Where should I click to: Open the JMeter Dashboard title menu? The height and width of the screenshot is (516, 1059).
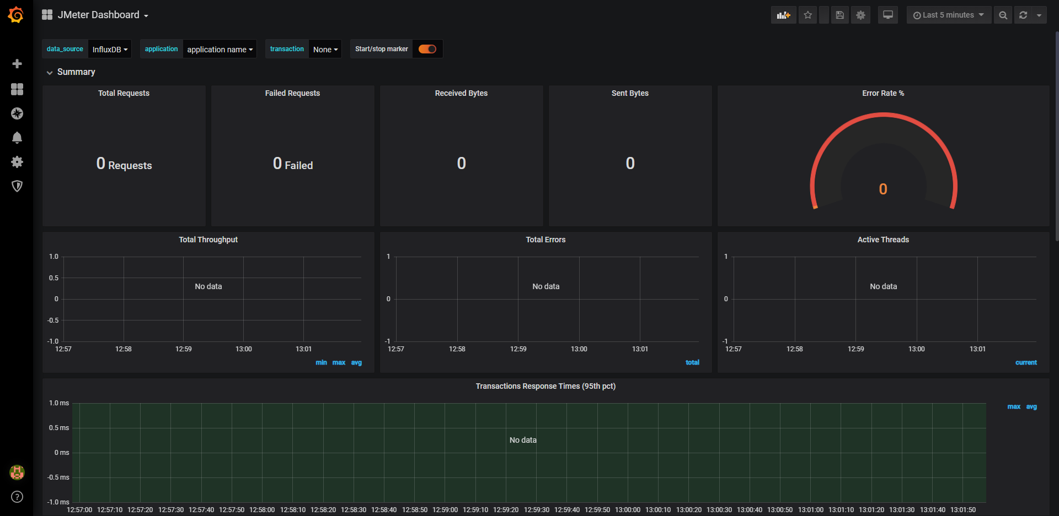pos(98,15)
